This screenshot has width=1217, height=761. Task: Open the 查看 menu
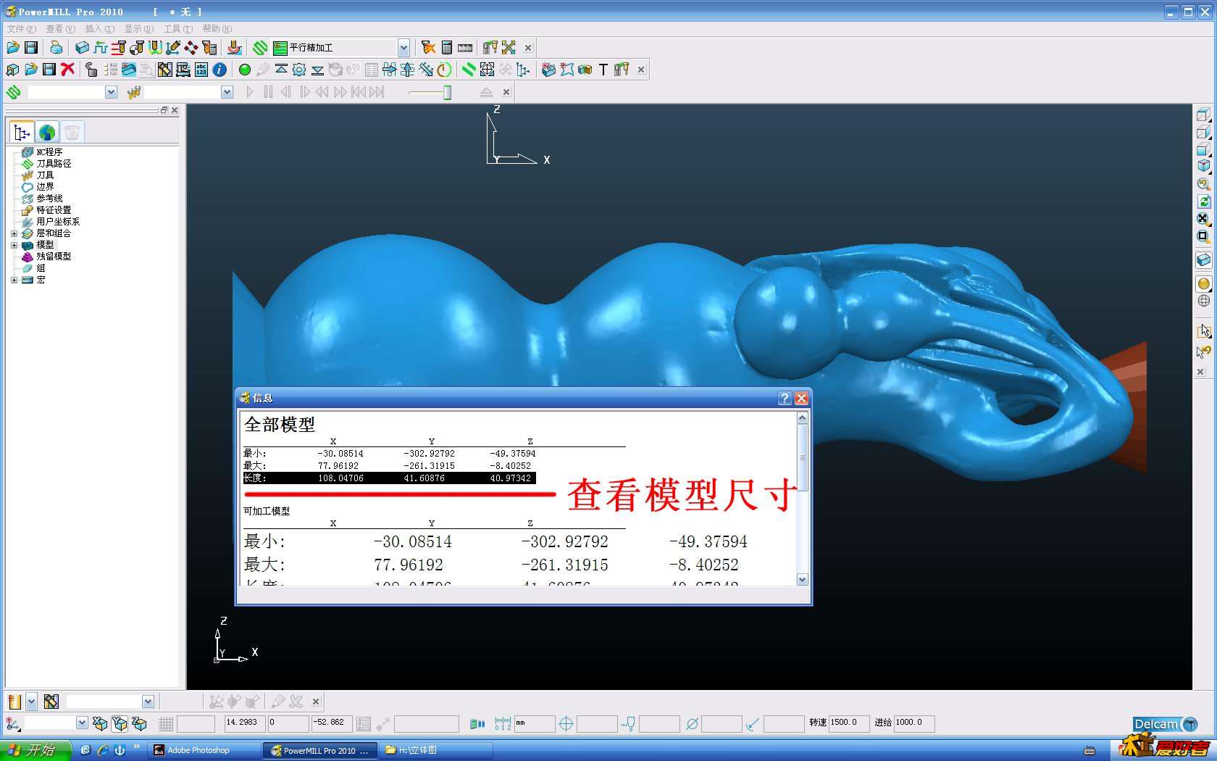60,29
